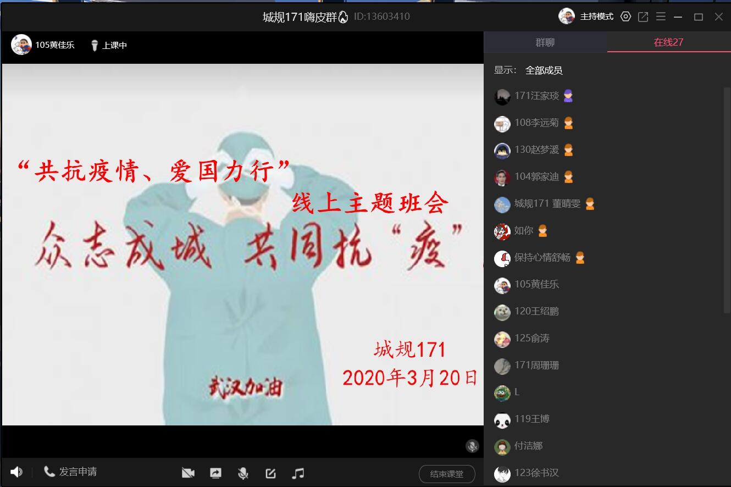Viewport: 731px width, 487px height.
Task: Toggle the speaker volume icon
Action: [x=16, y=472]
